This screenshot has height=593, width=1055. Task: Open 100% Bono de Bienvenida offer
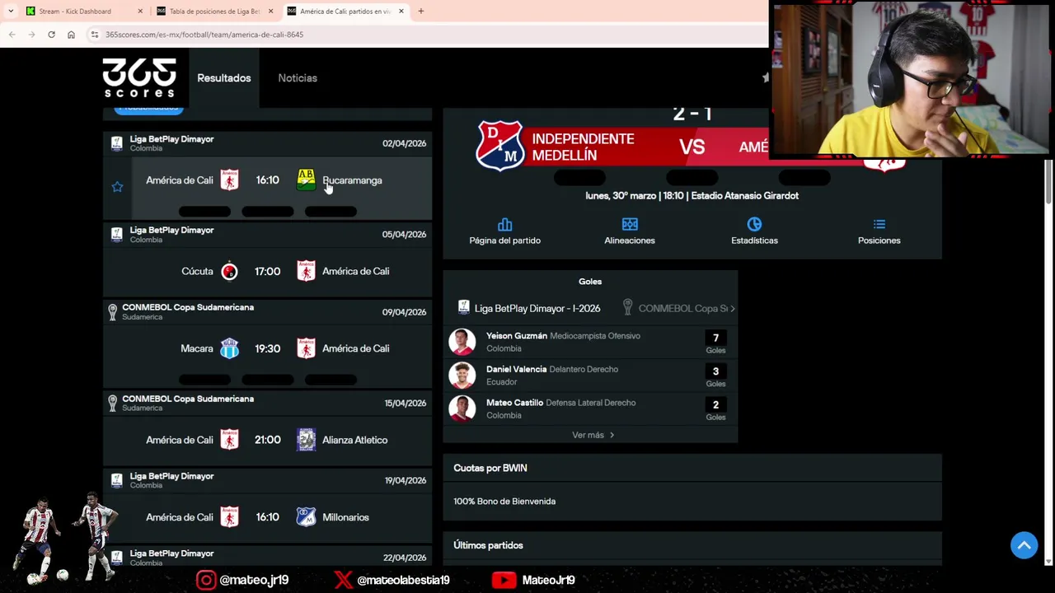pos(504,501)
